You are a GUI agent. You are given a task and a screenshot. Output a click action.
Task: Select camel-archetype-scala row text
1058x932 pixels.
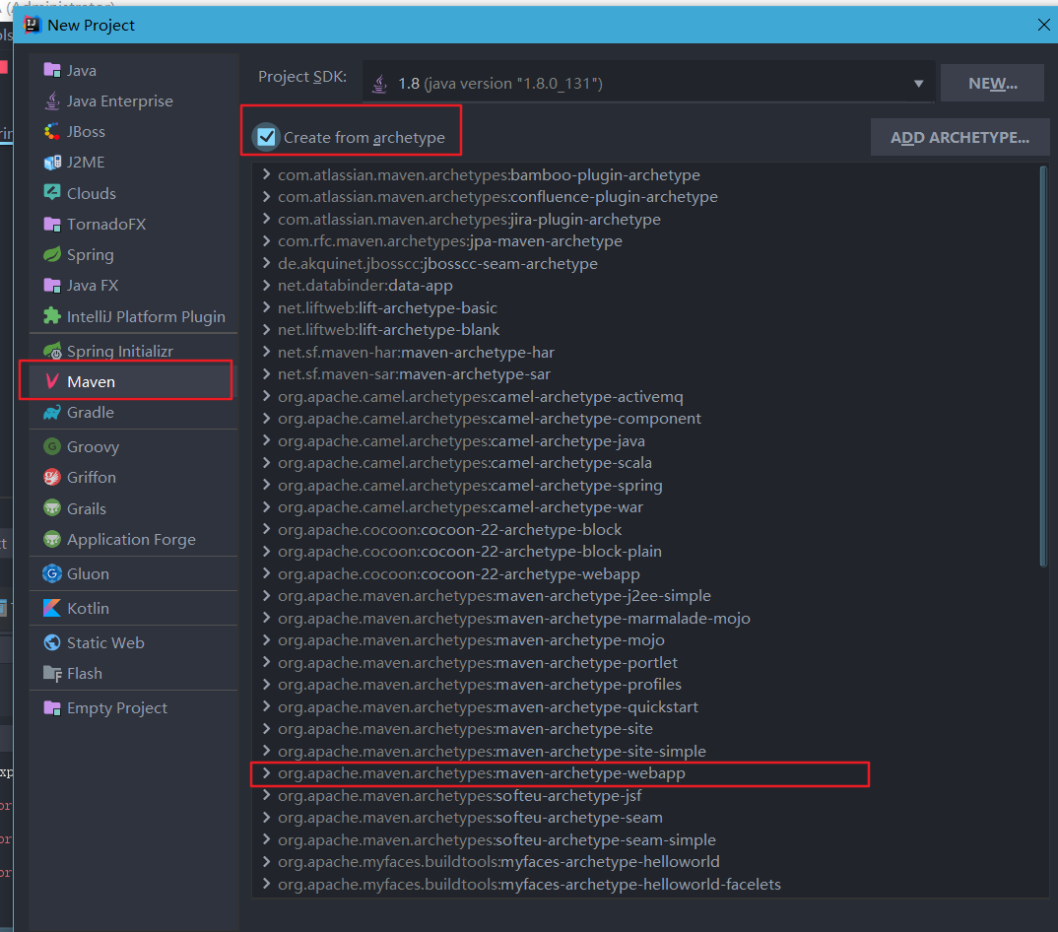pos(465,462)
